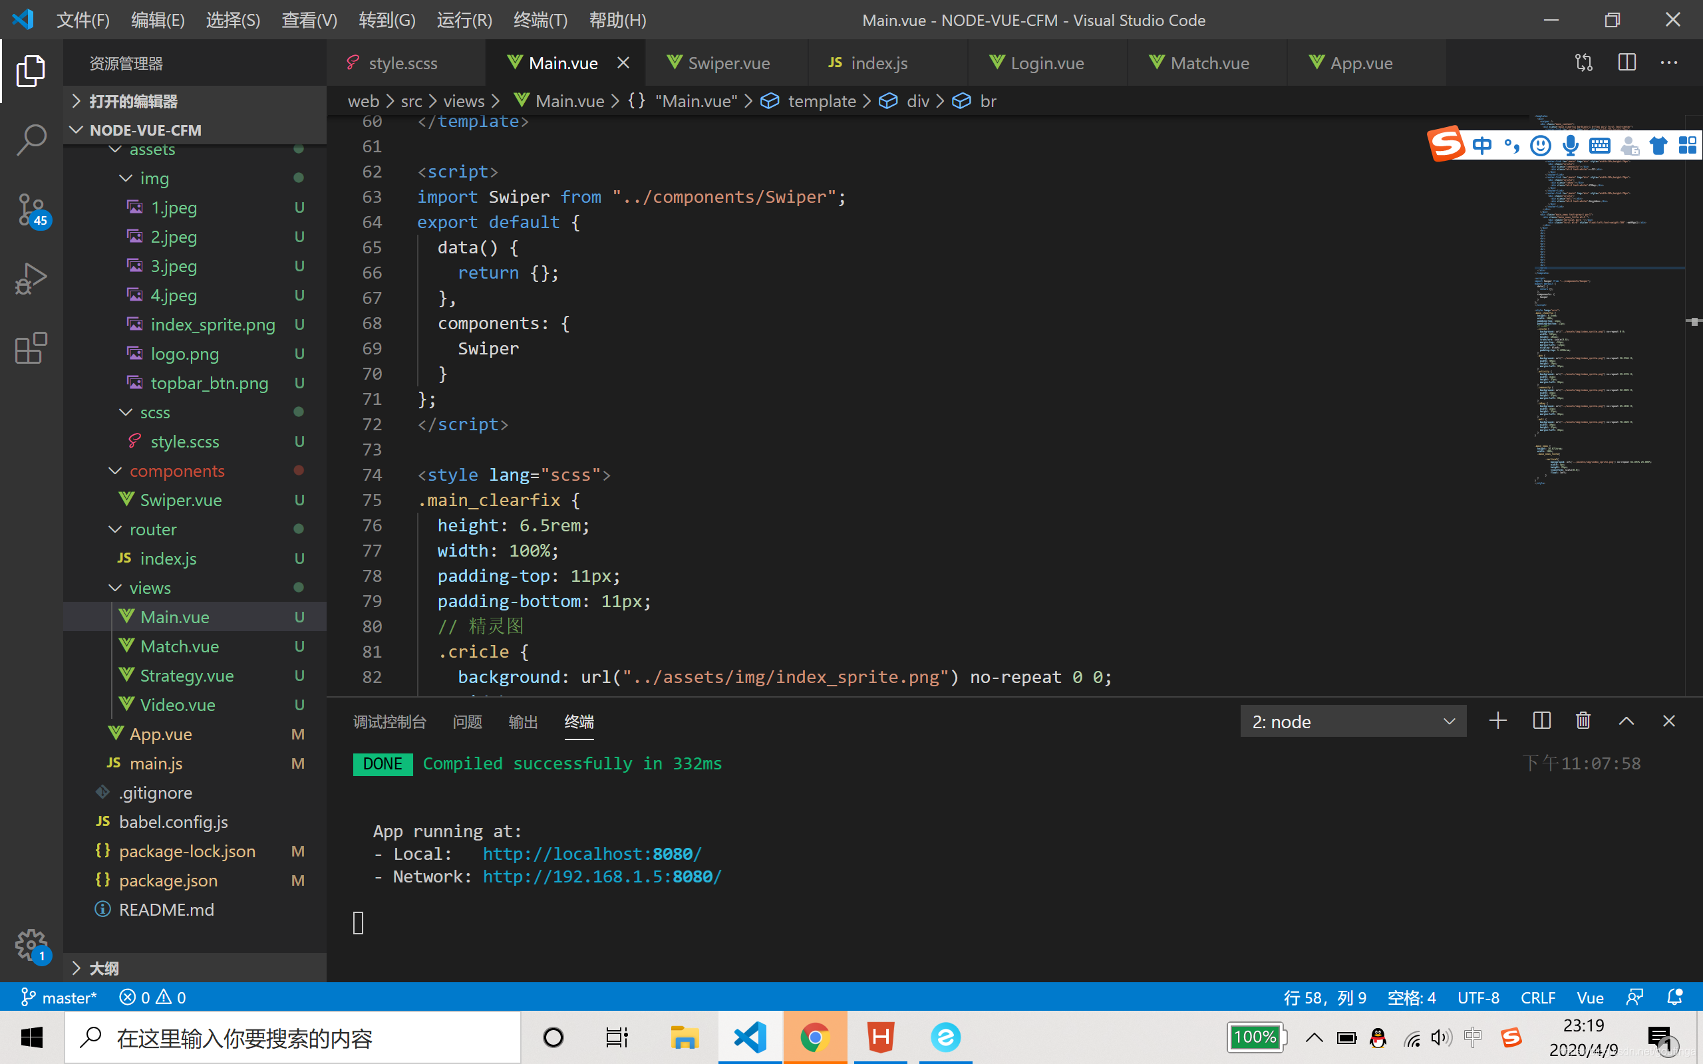1703x1064 pixels.
Task: Open Strategy.vue in explorer
Action: [x=194, y=676]
